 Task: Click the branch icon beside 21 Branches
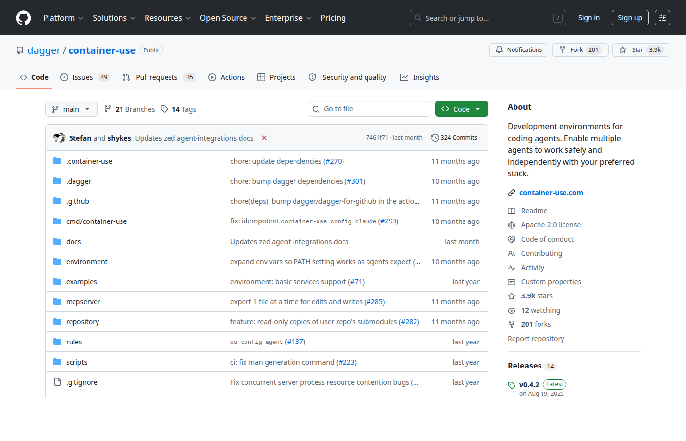point(108,109)
